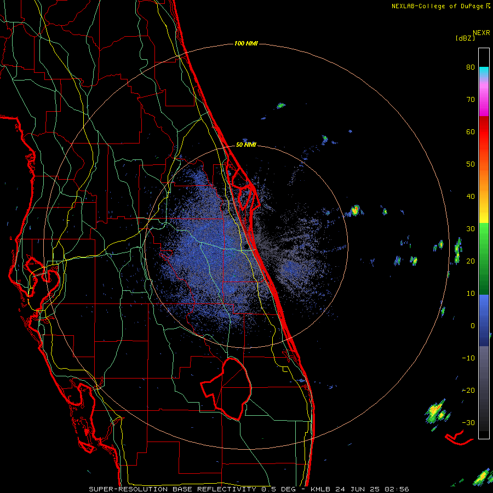
Task: Click the 50 value on the dBZ scale
Action: click(x=471, y=164)
